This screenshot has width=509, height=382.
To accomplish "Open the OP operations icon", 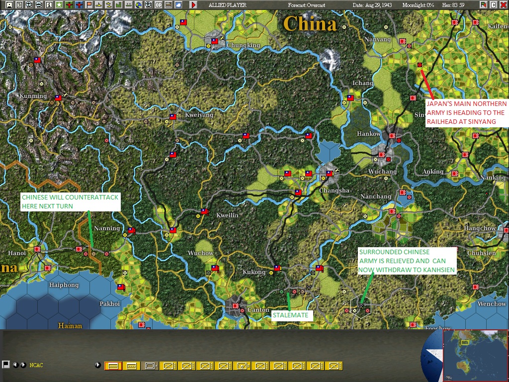I will 159,4.
